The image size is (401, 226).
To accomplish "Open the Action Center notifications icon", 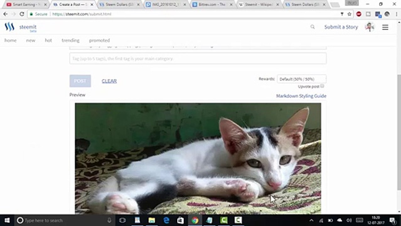I will 393,220.
